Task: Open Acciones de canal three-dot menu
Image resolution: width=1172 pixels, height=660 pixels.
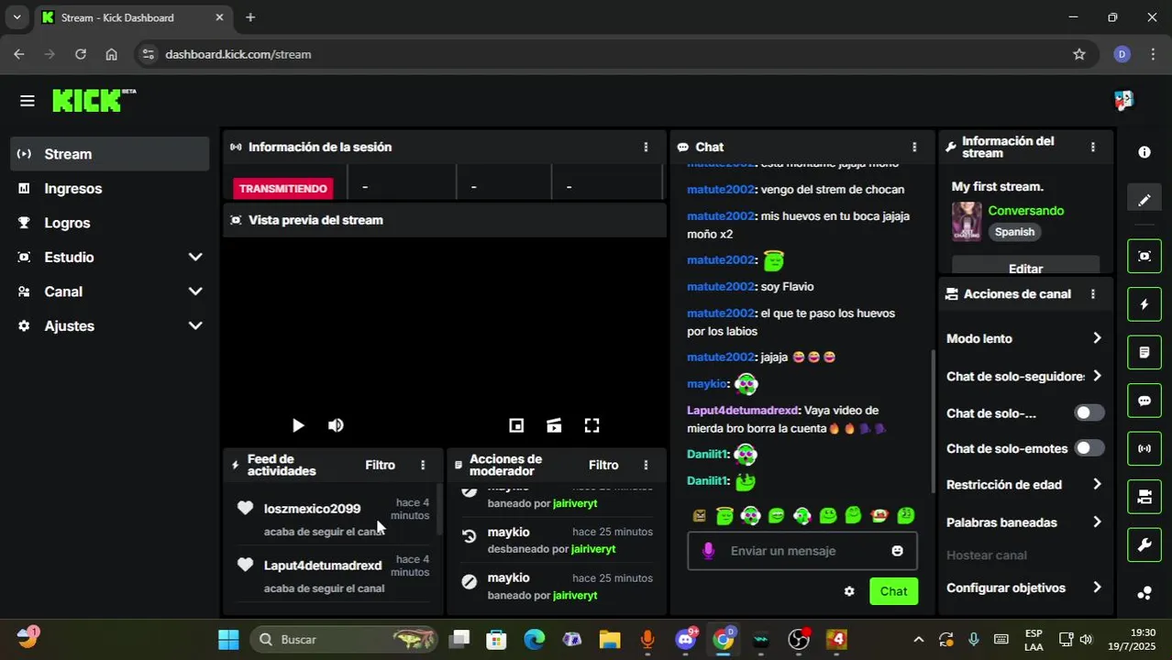Action: pos(1092,294)
